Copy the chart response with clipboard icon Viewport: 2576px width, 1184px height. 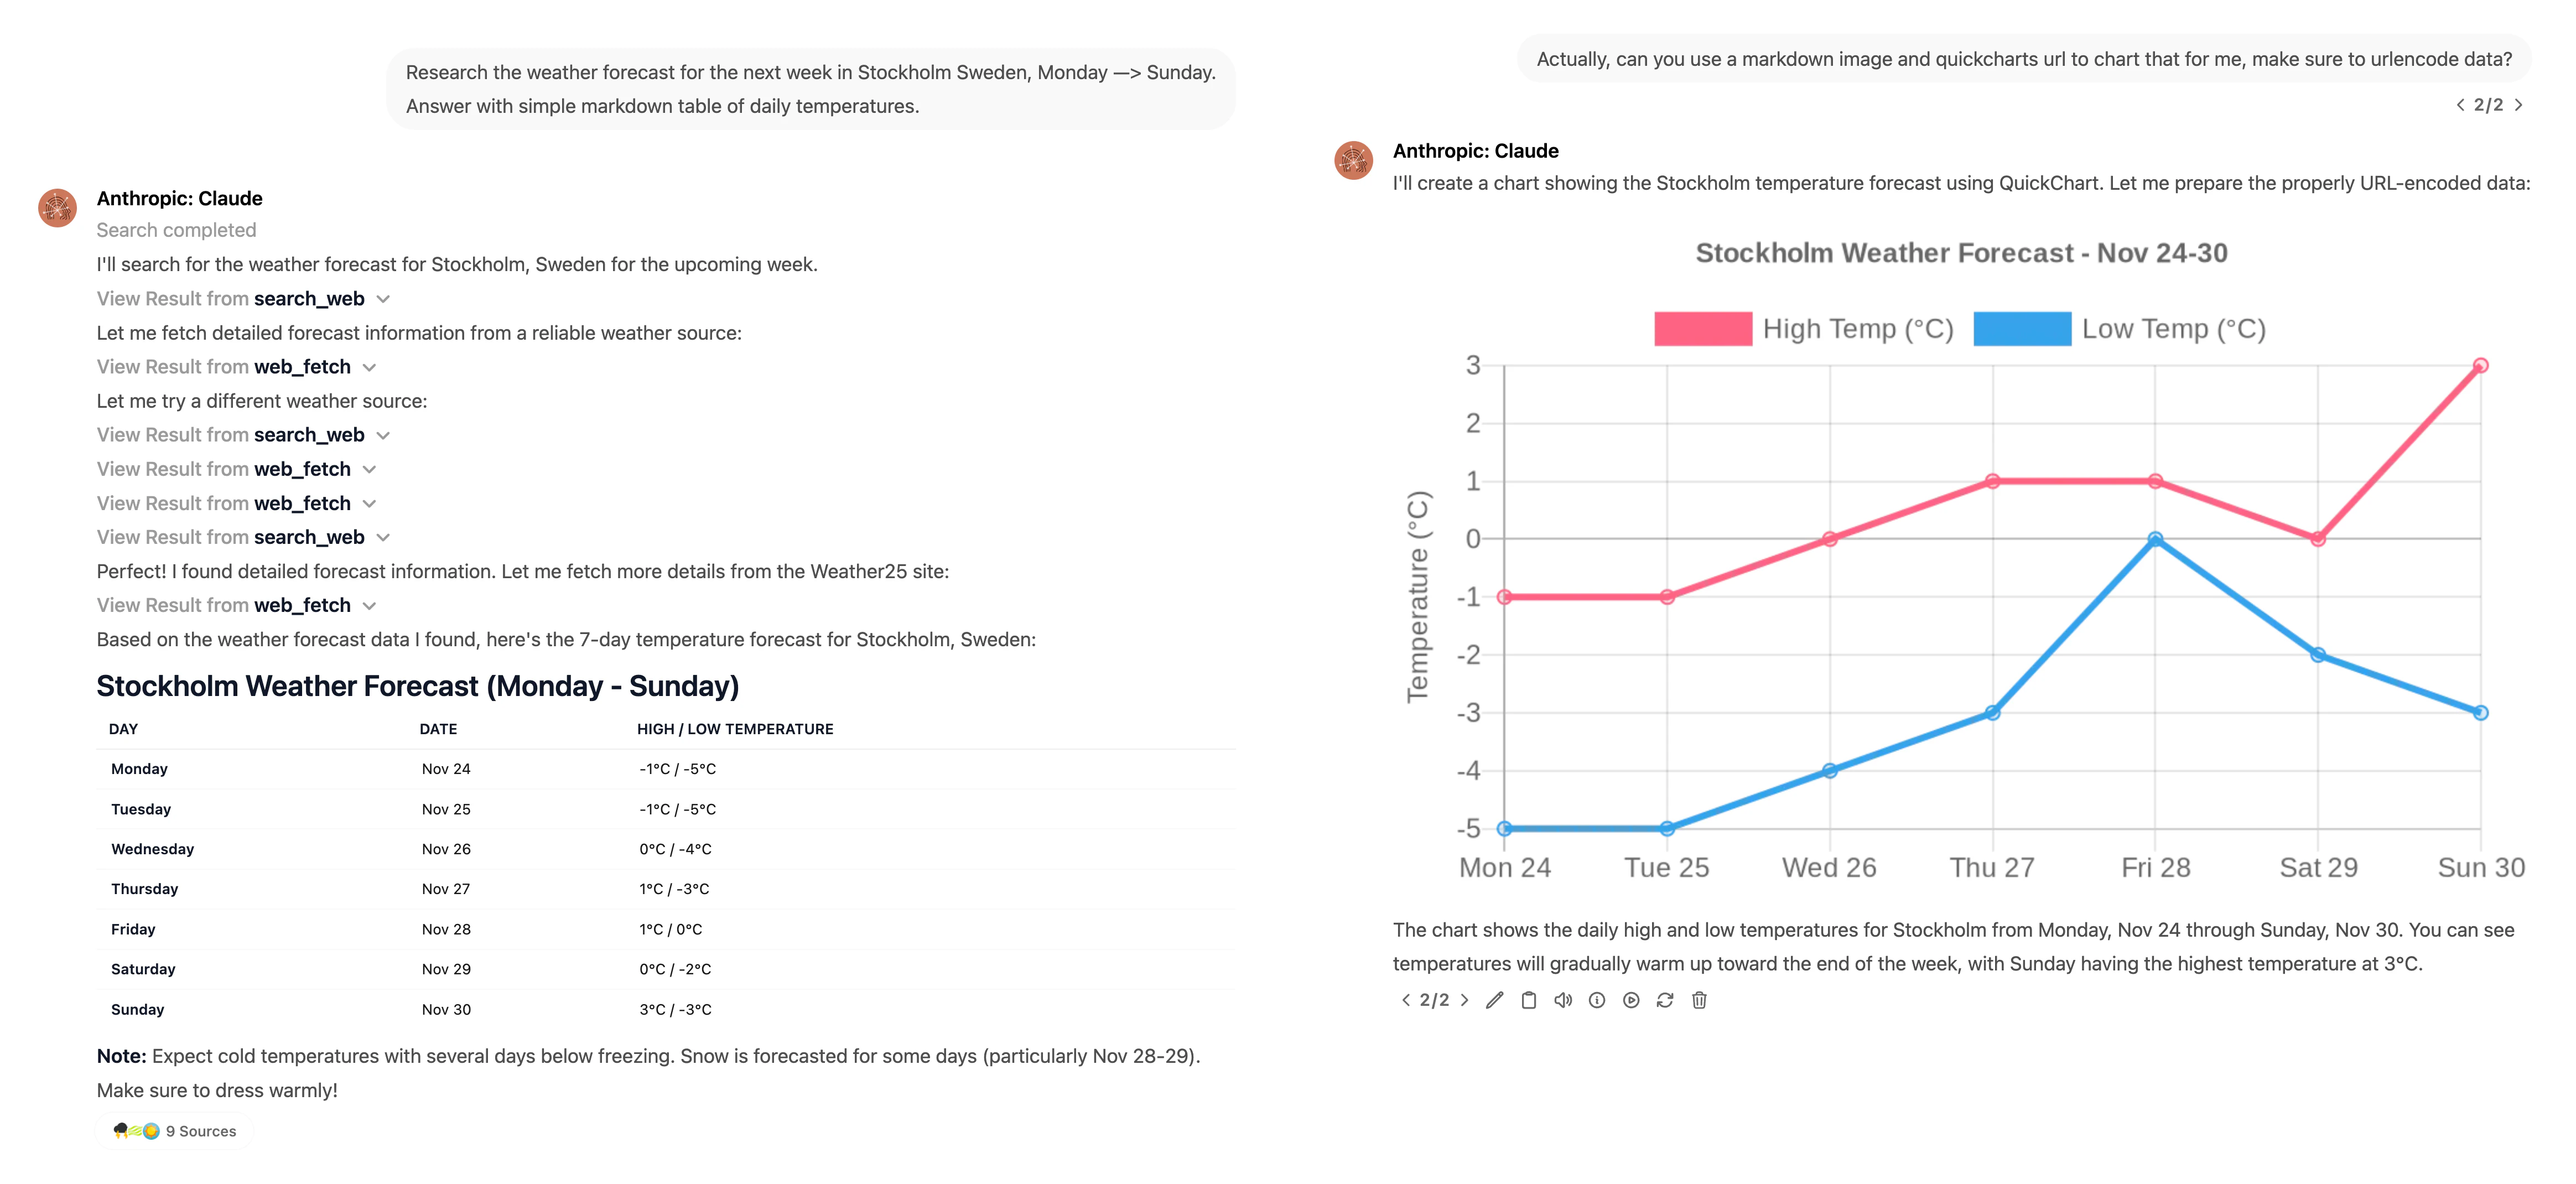pyautogui.click(x=1528, y=1000)
